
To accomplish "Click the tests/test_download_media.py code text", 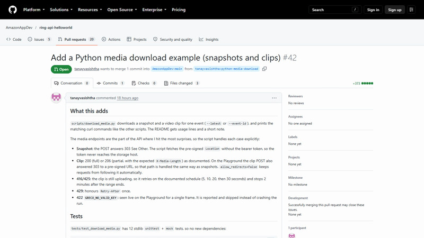I will coord(95,228).
